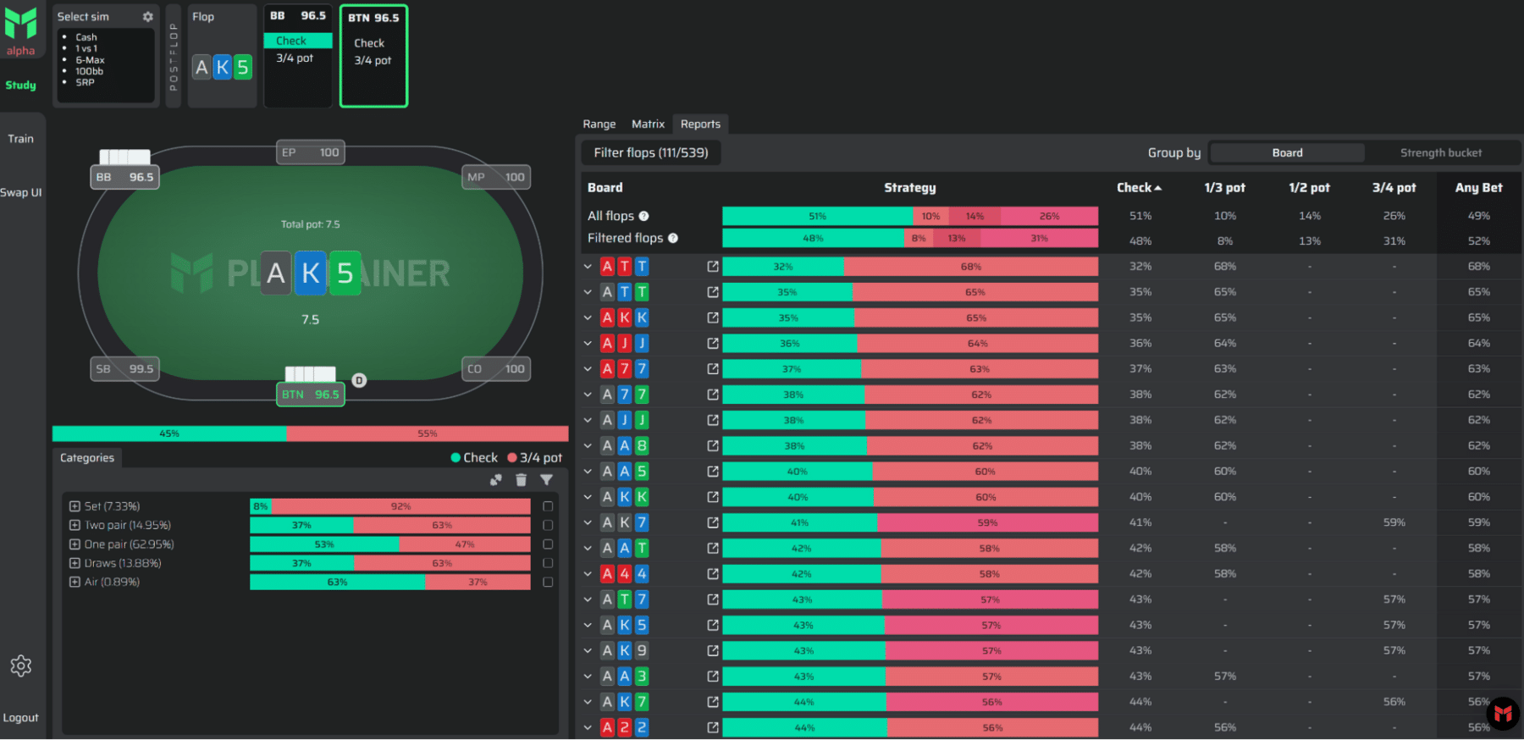Switch to the Matrix tab
This screenshot has width=1524, height=740.
click(x=648, y=124)
